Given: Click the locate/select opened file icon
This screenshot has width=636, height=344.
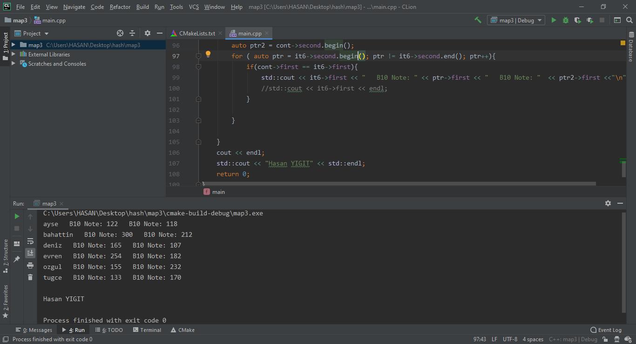Looking at the screenshot, I should tap(120, 33).
